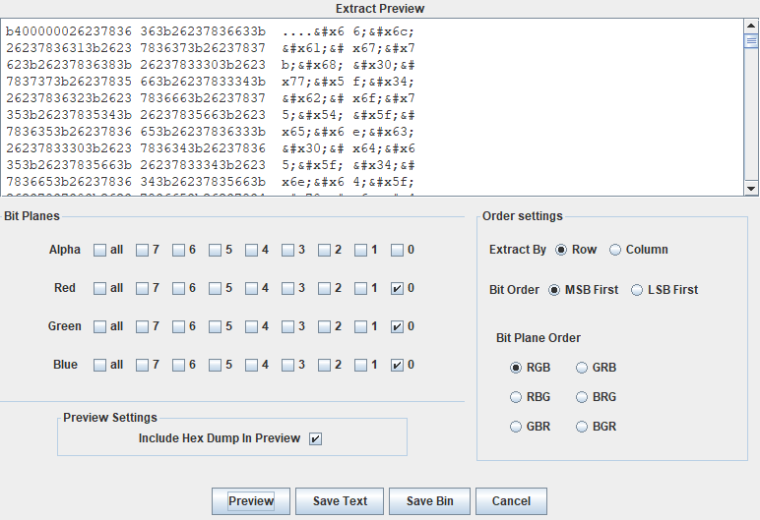
Task: Enable Red bit plane 4
Action: [251, 289]
